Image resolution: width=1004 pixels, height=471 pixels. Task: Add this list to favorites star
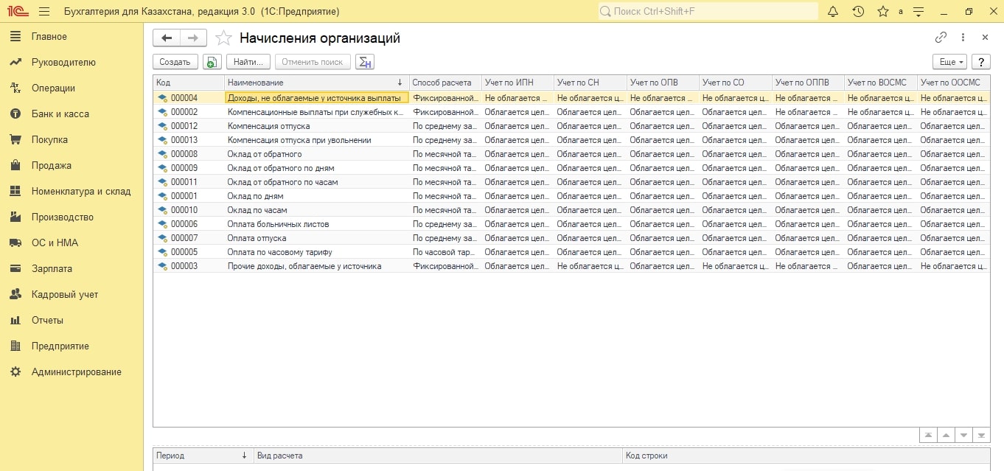pyautogui.click(x=223, y=38)
